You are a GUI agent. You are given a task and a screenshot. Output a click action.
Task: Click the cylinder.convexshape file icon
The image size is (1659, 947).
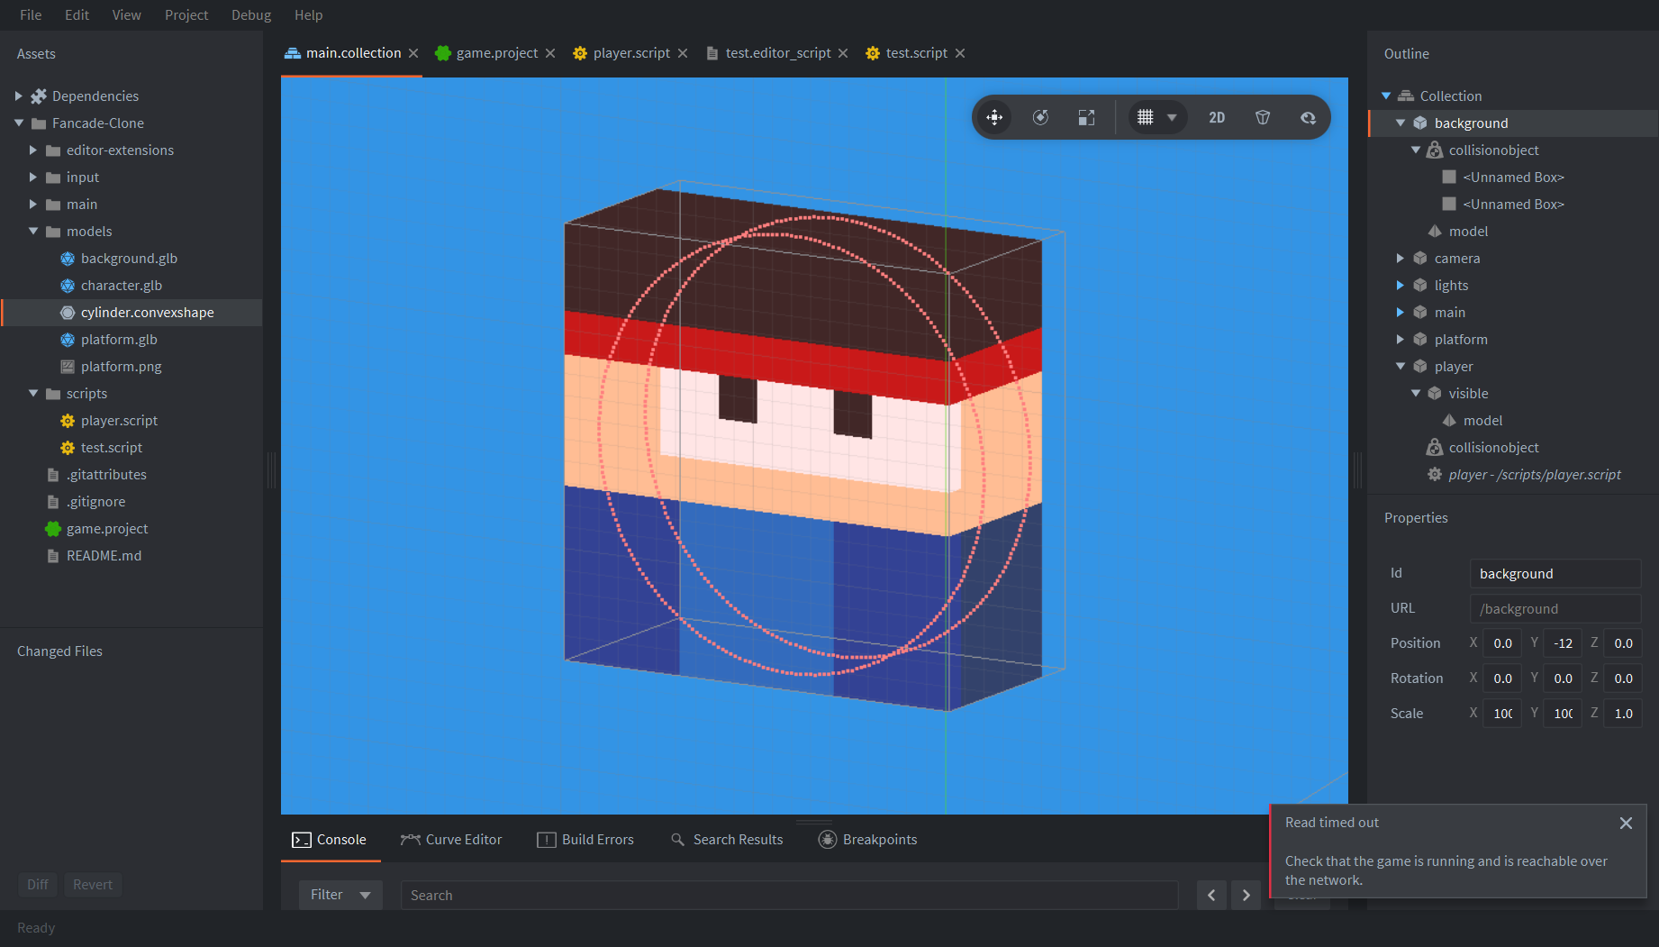click(x=68, y=313)
